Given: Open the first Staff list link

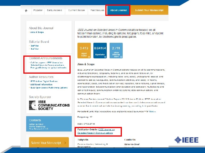Looking at the screenshot, I should (34, 46).
